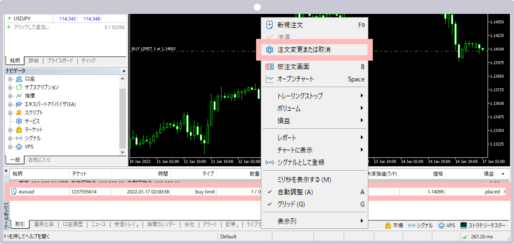Click クリックして追加... to add a symbol
The height and width of the screenshot is (244, 514).
pyautogui.click(x=31, y=27)
